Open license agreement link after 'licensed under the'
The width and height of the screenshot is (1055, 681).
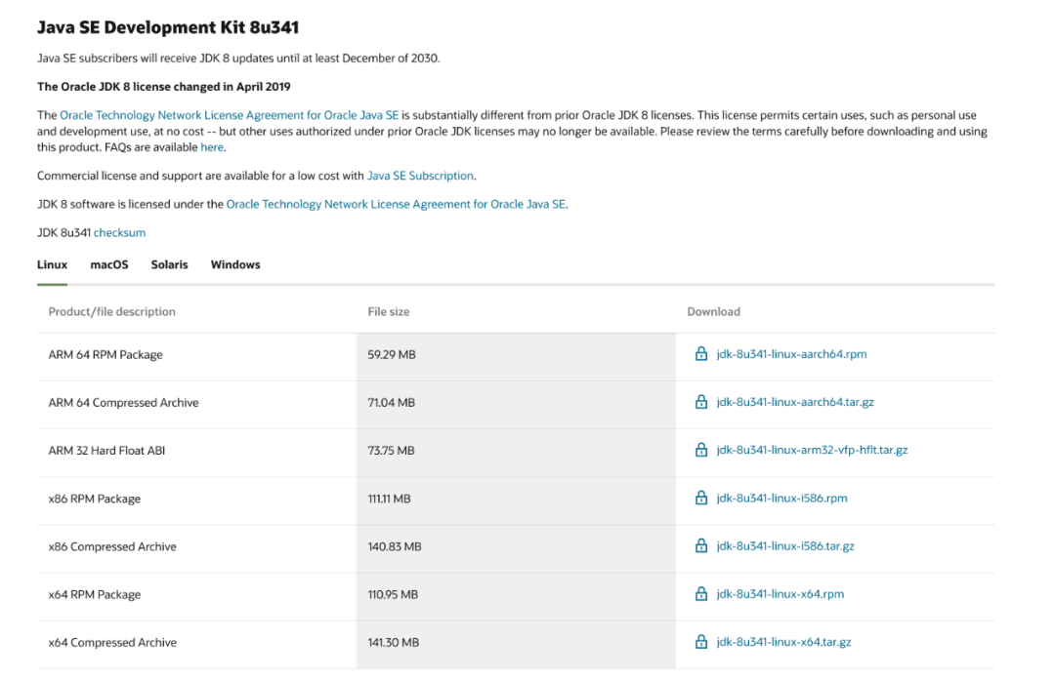[396, 204]
